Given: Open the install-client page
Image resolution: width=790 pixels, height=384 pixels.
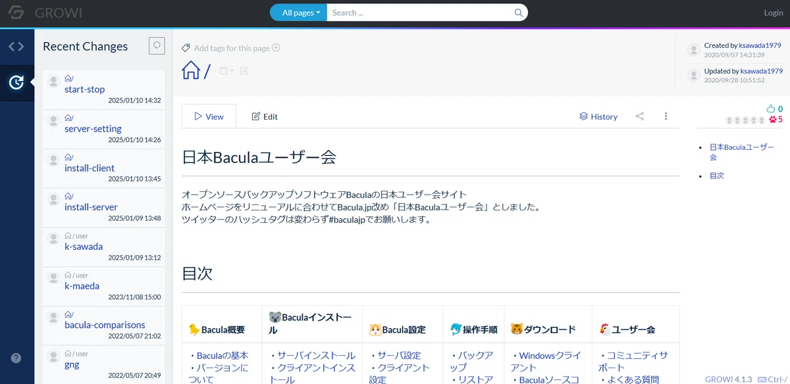Looking at the screenshot, I should (x=90, y=168).
